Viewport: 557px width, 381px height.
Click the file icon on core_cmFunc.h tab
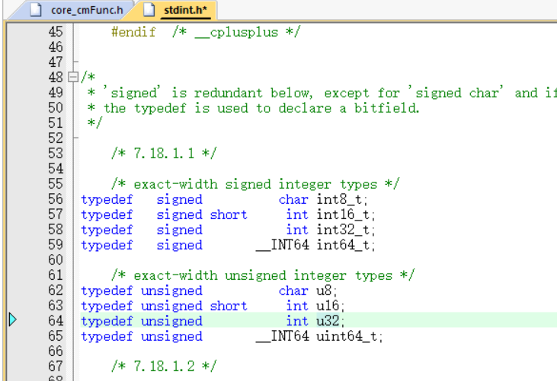point(36,10)
